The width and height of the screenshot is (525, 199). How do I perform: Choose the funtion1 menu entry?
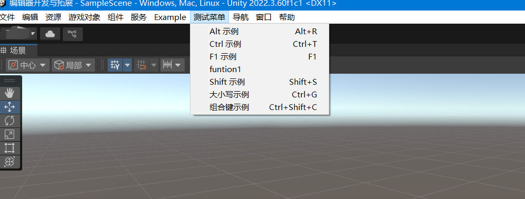click(260, 69)
